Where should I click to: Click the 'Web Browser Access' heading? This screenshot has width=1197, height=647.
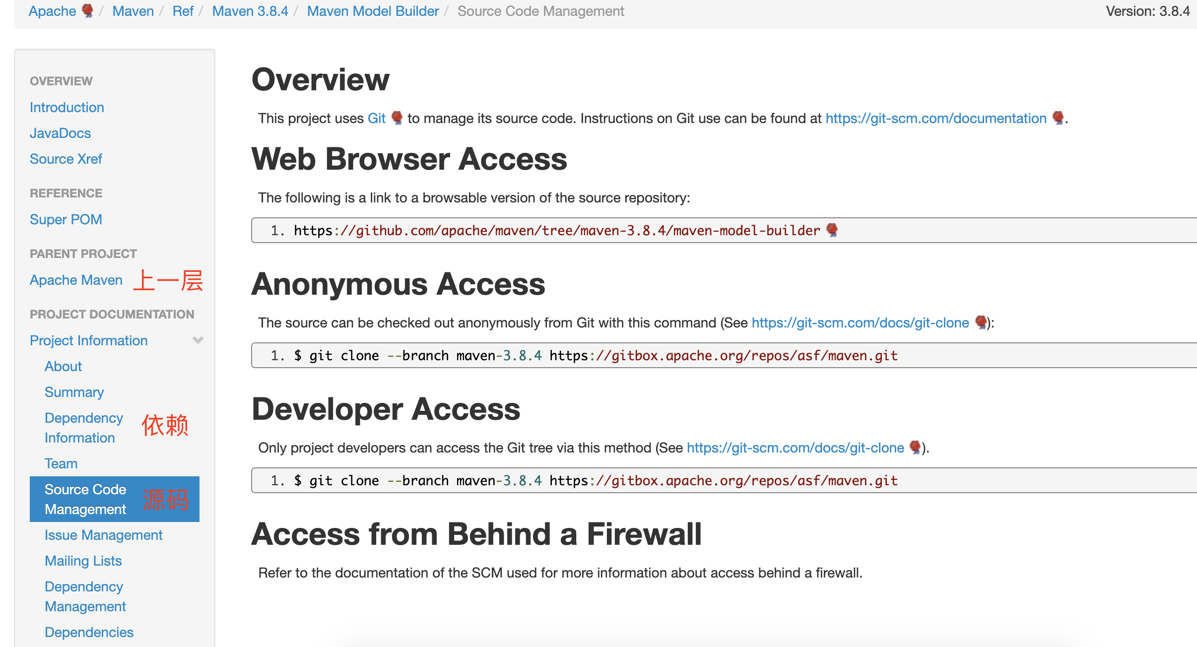(409, 159)
